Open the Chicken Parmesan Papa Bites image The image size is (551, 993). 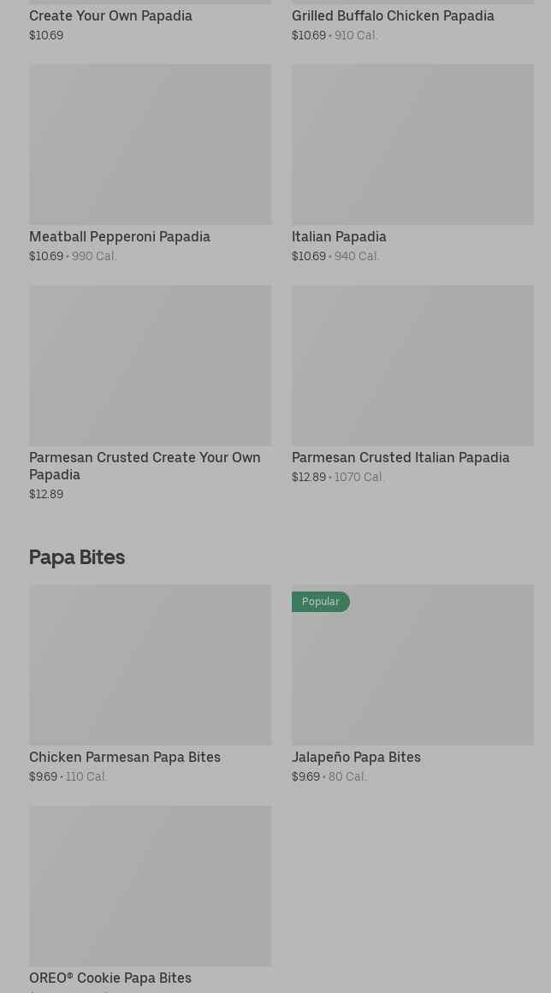tap(150, 664)
